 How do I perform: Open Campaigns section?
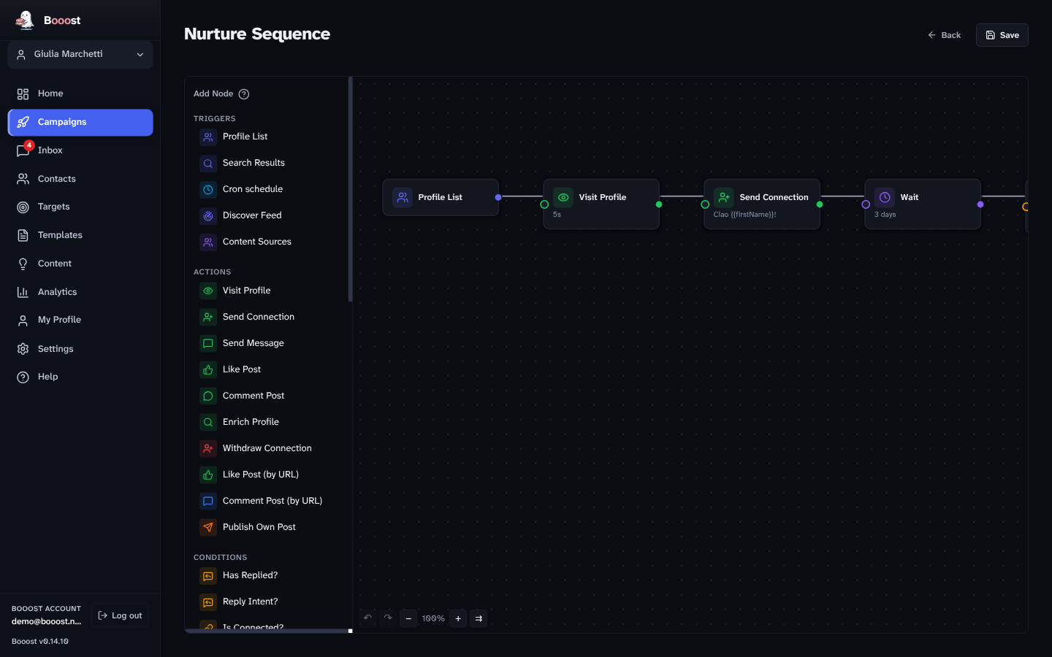[80, 122]
